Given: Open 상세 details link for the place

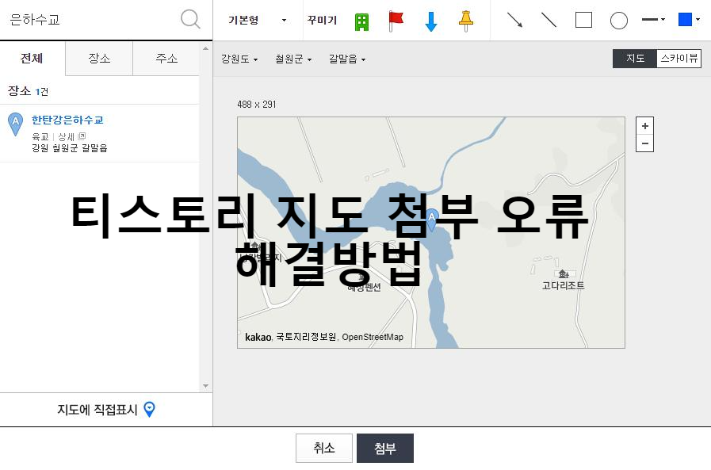Looking at the screenshot, I should click(x=71, y=136).
